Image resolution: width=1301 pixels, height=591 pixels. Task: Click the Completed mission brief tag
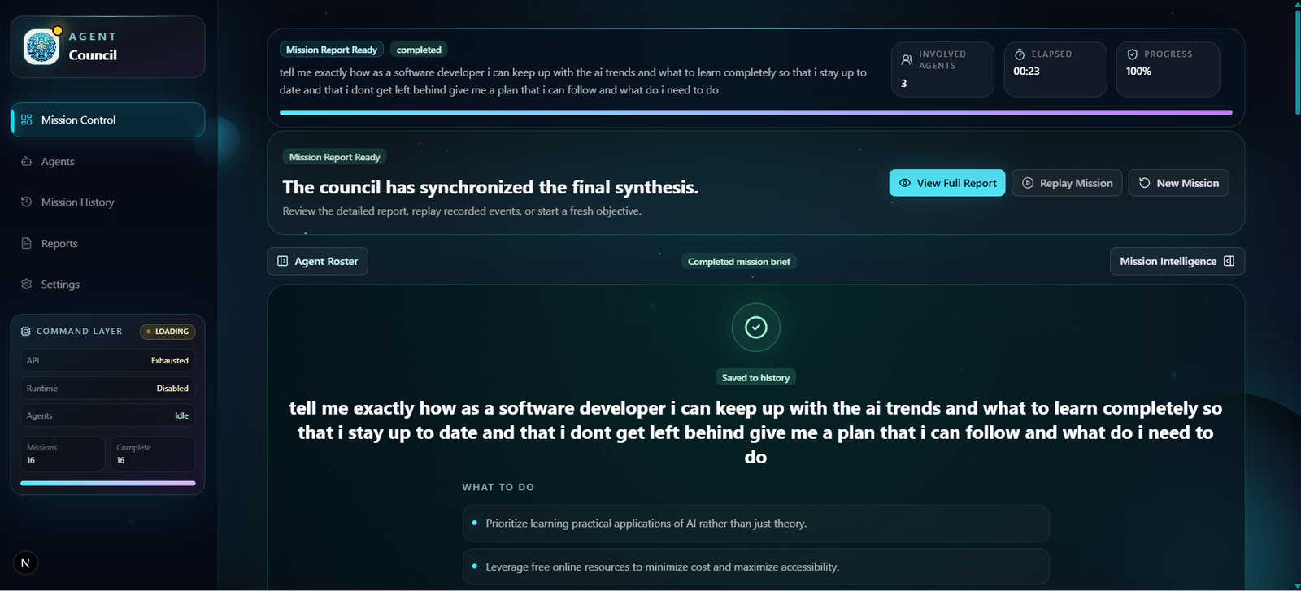tap(739, 262)
